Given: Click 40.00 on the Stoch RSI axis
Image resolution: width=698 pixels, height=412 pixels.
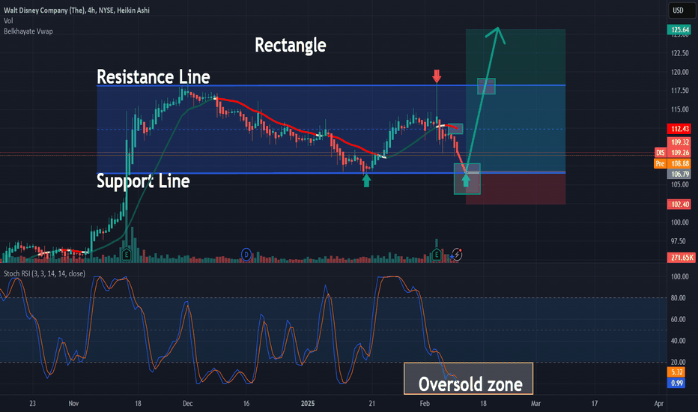Looking at the screenshot, I should (678, 341).
